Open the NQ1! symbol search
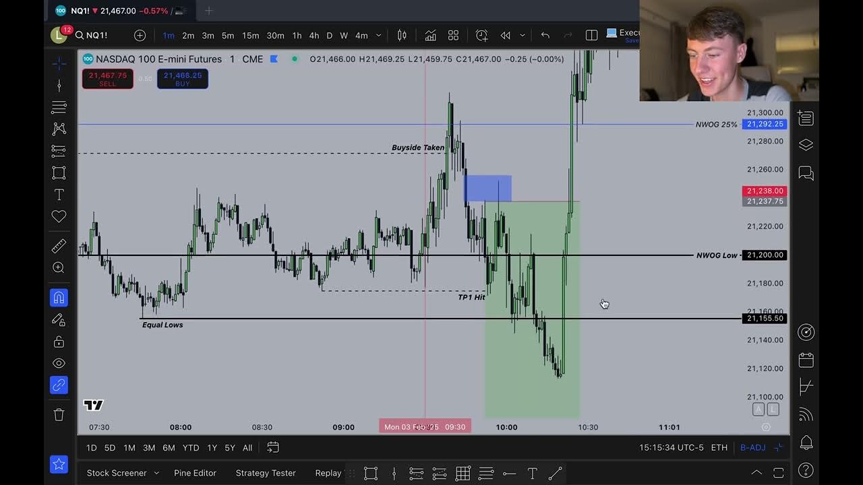This screenshot has width=863, height=485. point(92,35)
